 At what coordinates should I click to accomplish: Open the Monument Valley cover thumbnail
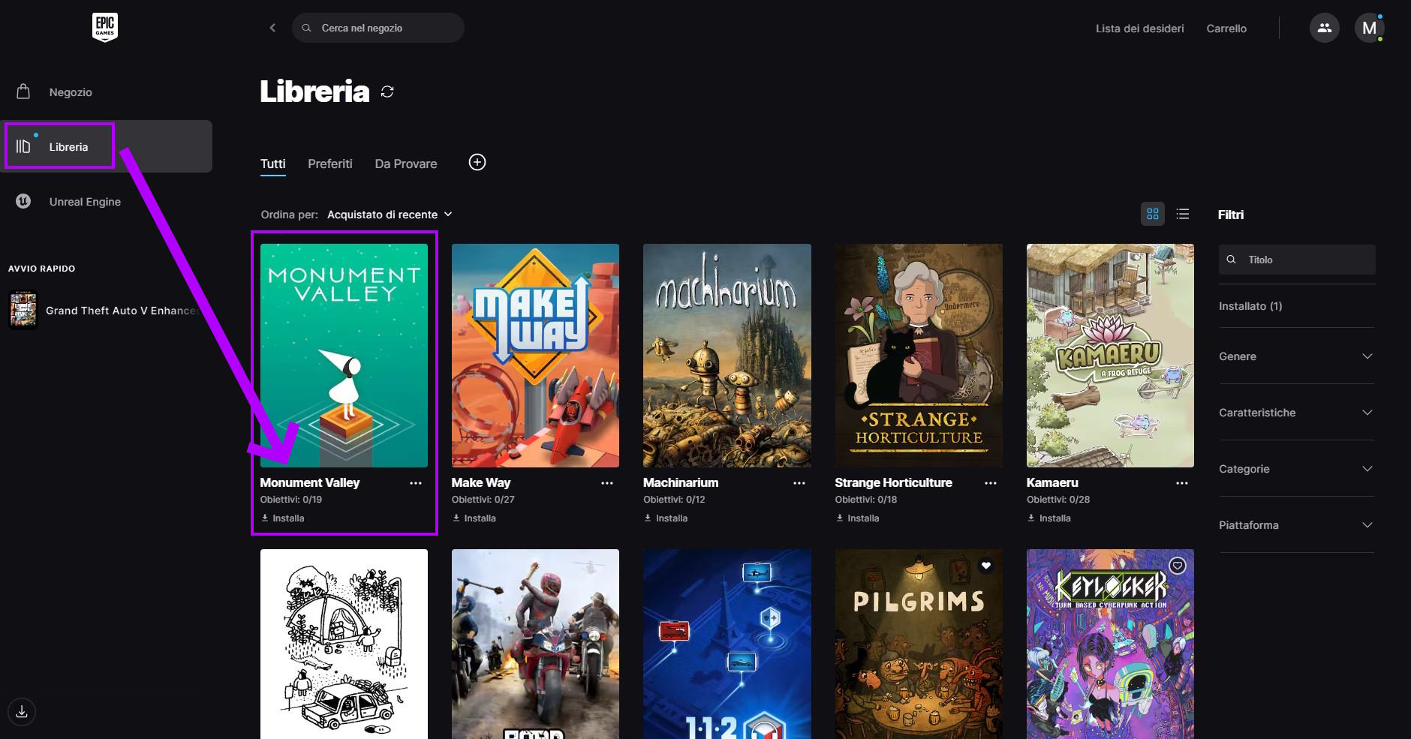(344, 356)
